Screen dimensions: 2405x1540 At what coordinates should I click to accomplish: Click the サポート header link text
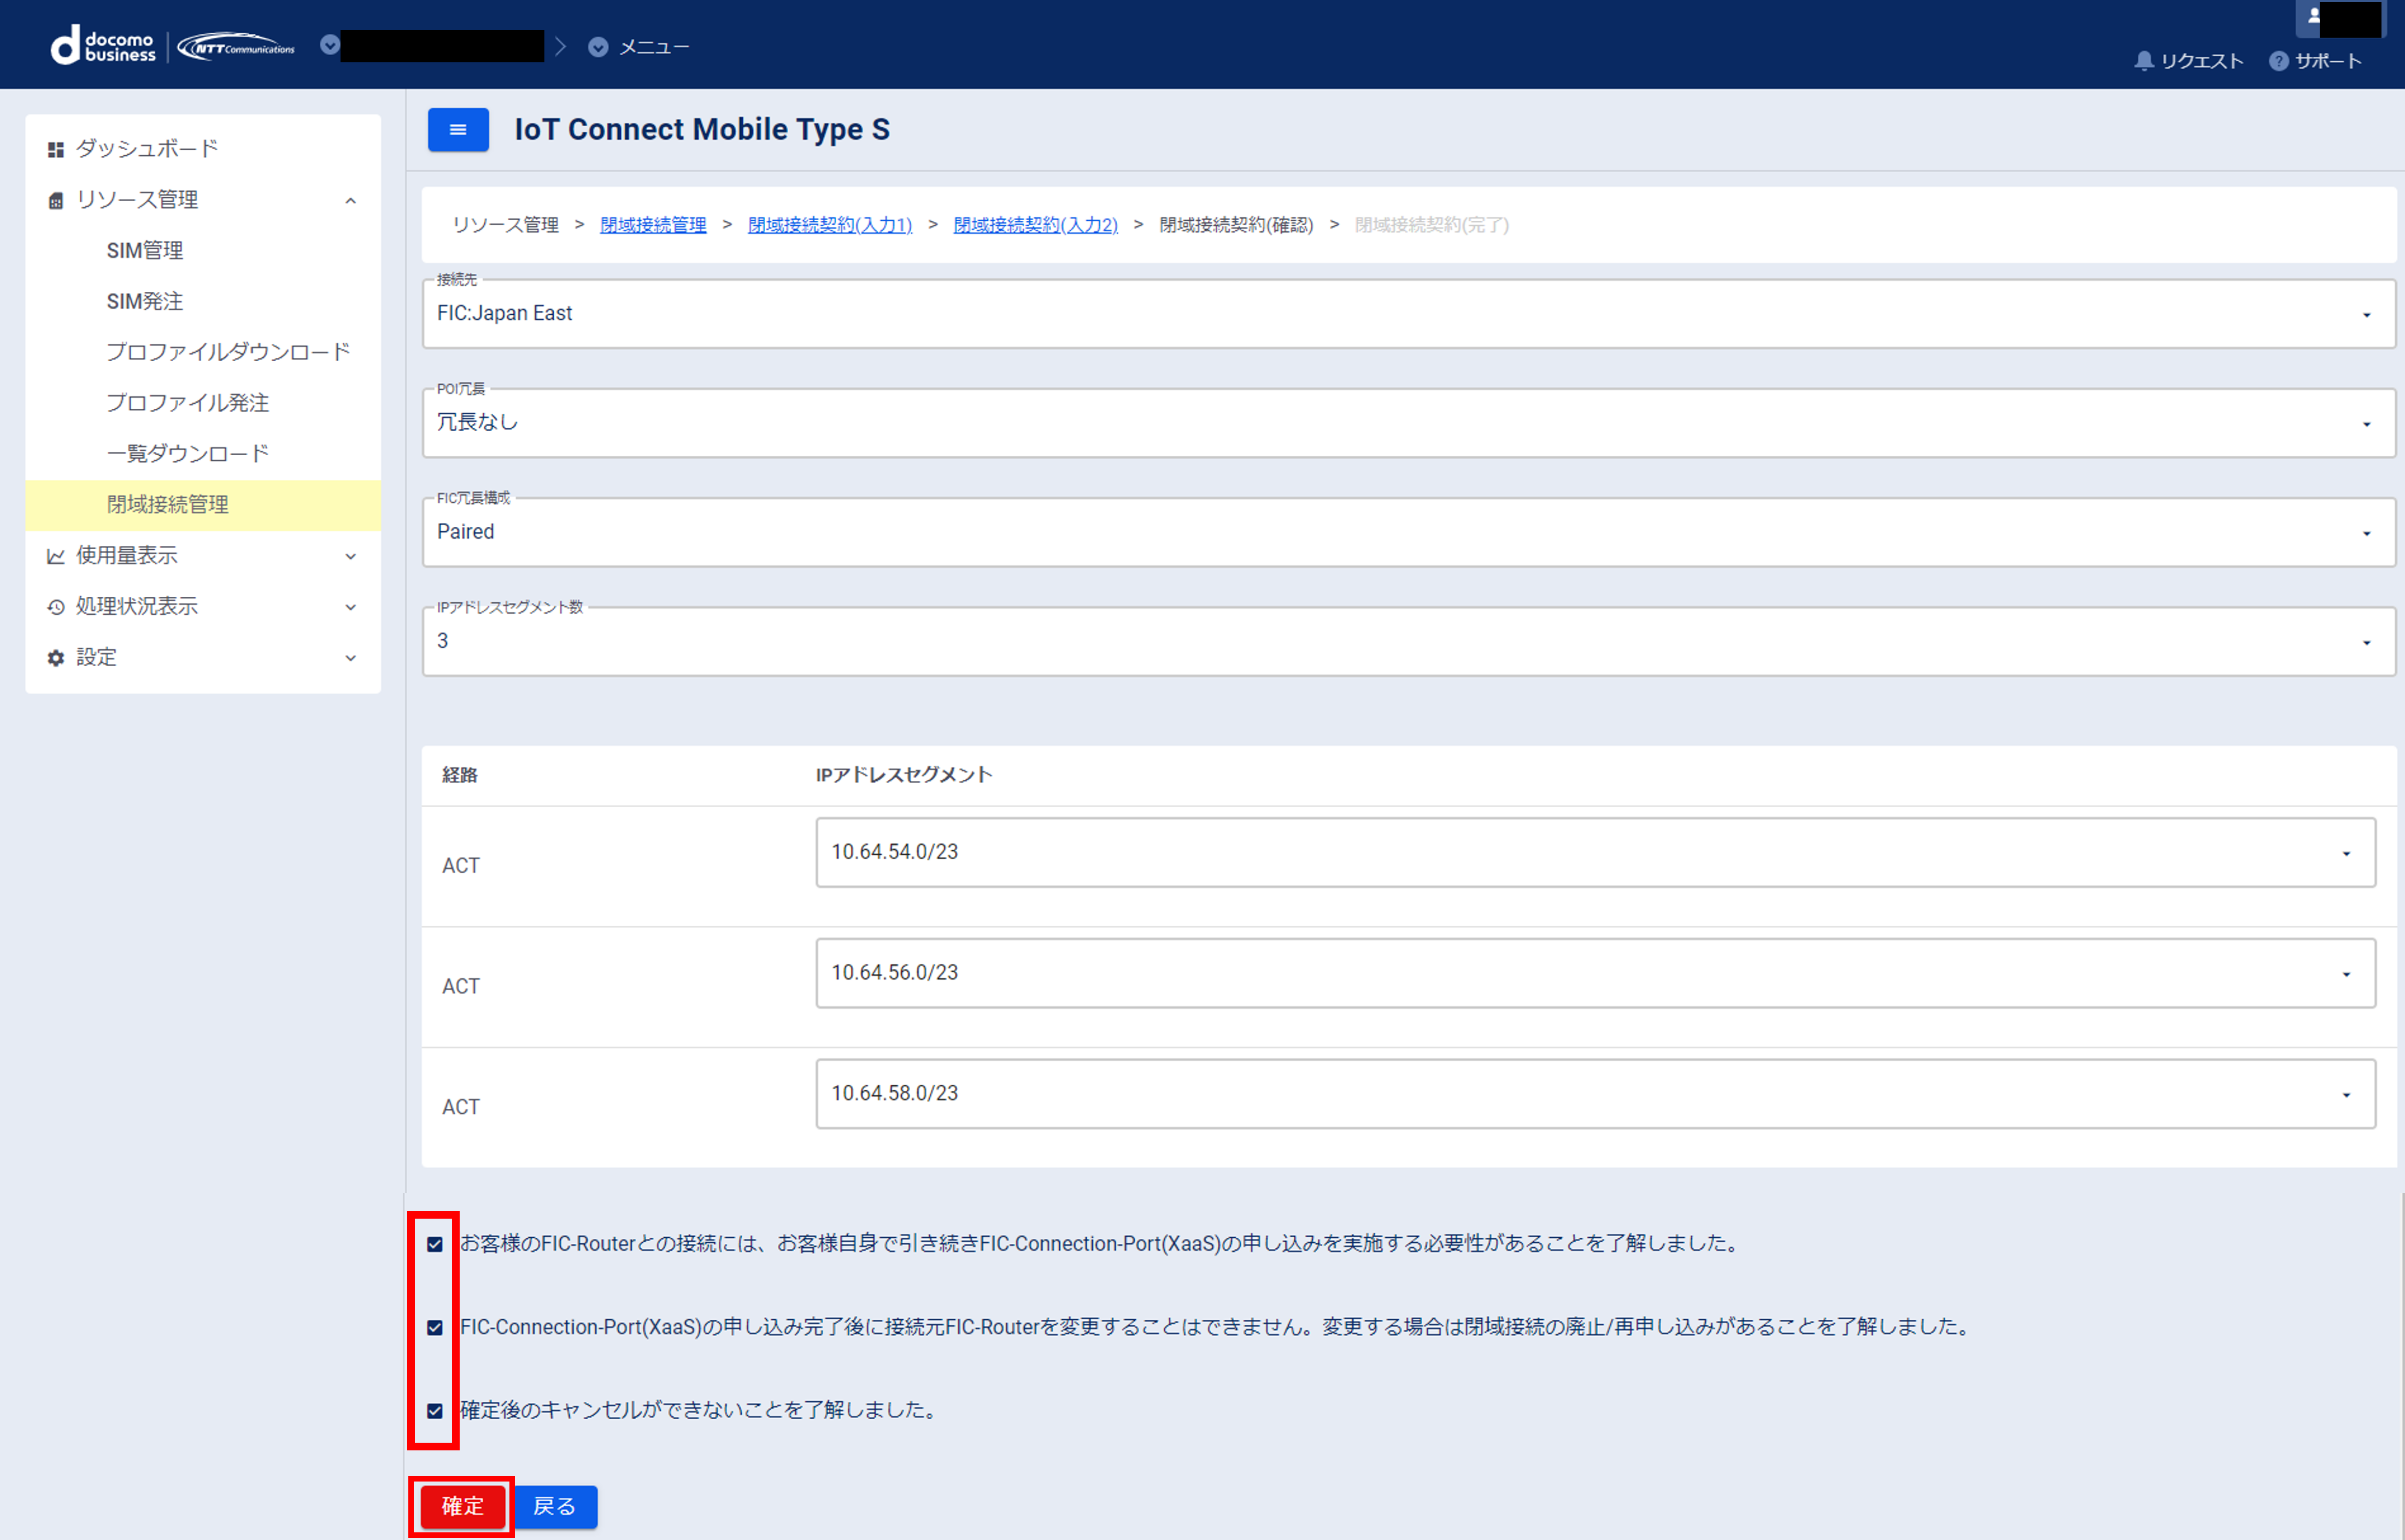point(2329,62)
